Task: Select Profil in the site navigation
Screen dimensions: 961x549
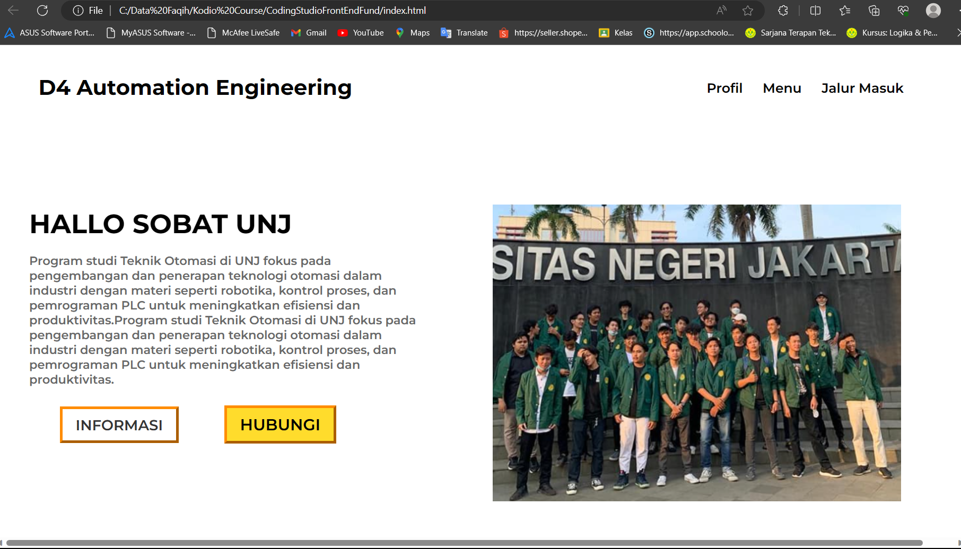Action: coord(724,88)
